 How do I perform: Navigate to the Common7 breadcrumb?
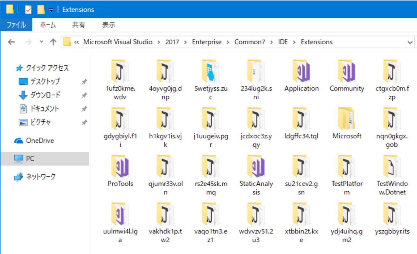pos(250,42)
